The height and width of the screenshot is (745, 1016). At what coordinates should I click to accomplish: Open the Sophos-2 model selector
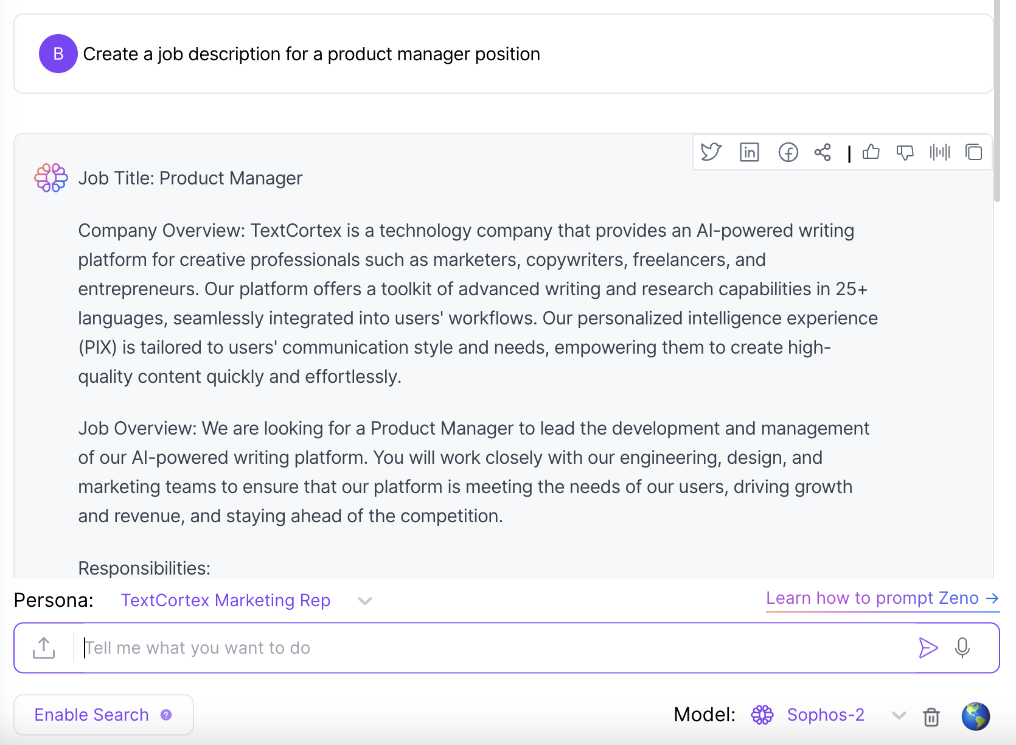(826, 715)
